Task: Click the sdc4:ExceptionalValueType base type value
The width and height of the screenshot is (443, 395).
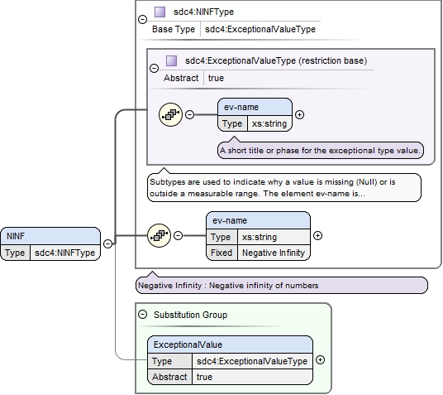Action: tap(260, 29)
